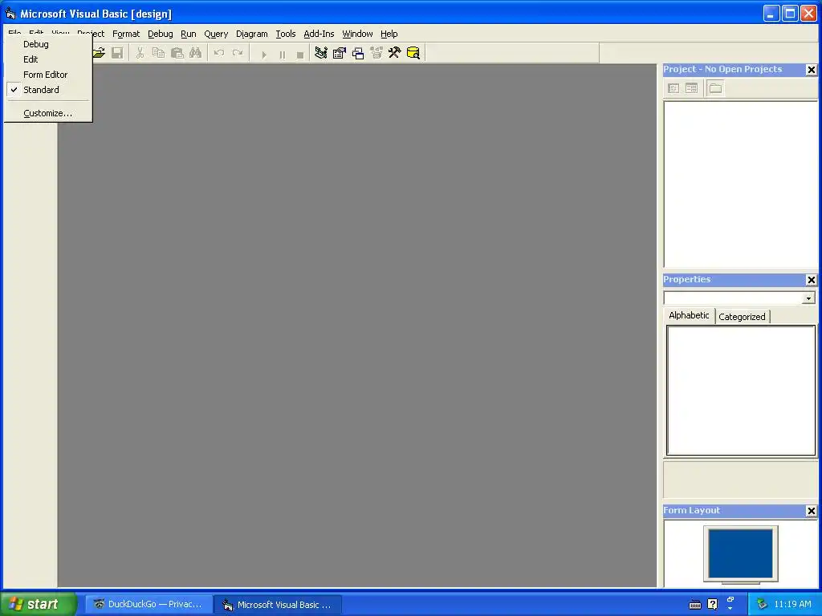Viewport: 822px width, 616px height.
Task: Open the Project Explorer via toolbar icon
Action: pos(321,53)
